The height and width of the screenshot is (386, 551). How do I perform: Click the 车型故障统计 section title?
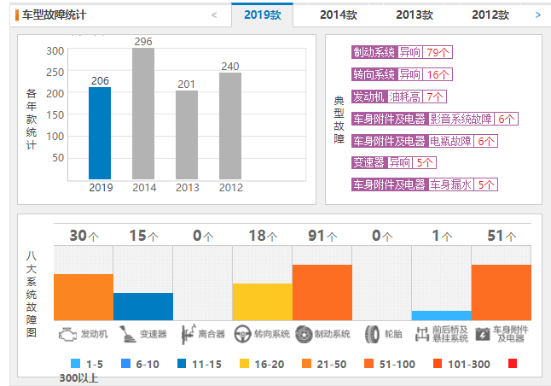[x=54, y=15]
